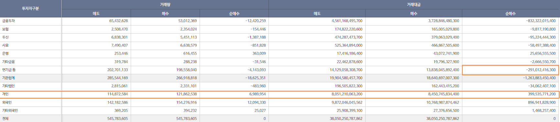Click the 기관합계 net volume -18,625,351
This screenshot has width=560, height=122.
(256, 78)
